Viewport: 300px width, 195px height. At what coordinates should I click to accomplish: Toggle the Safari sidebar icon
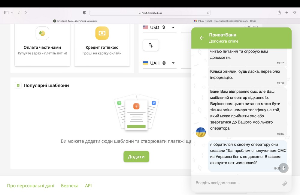tap(6, 13)
